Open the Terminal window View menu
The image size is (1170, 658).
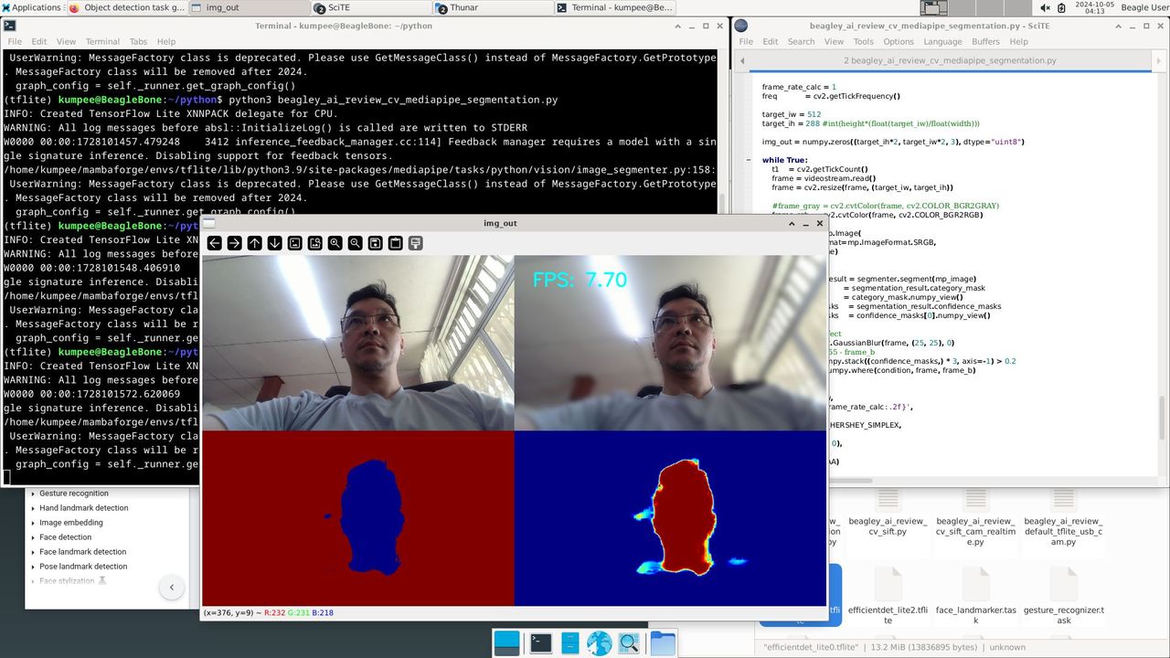tap(66, 41)
